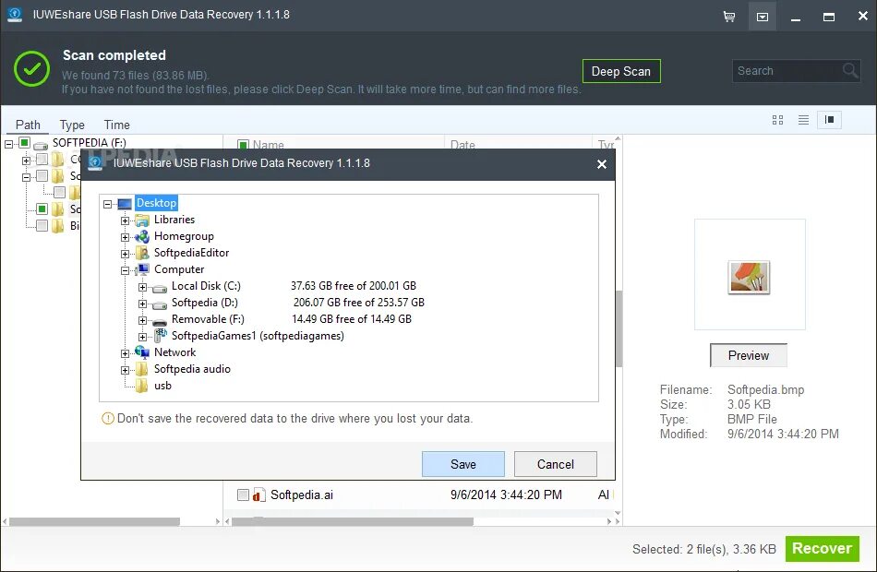This screenshot has width=877, height=572.
Task: Select 'Softpedia audio' tree row text
Action: [x=192, y=369]
